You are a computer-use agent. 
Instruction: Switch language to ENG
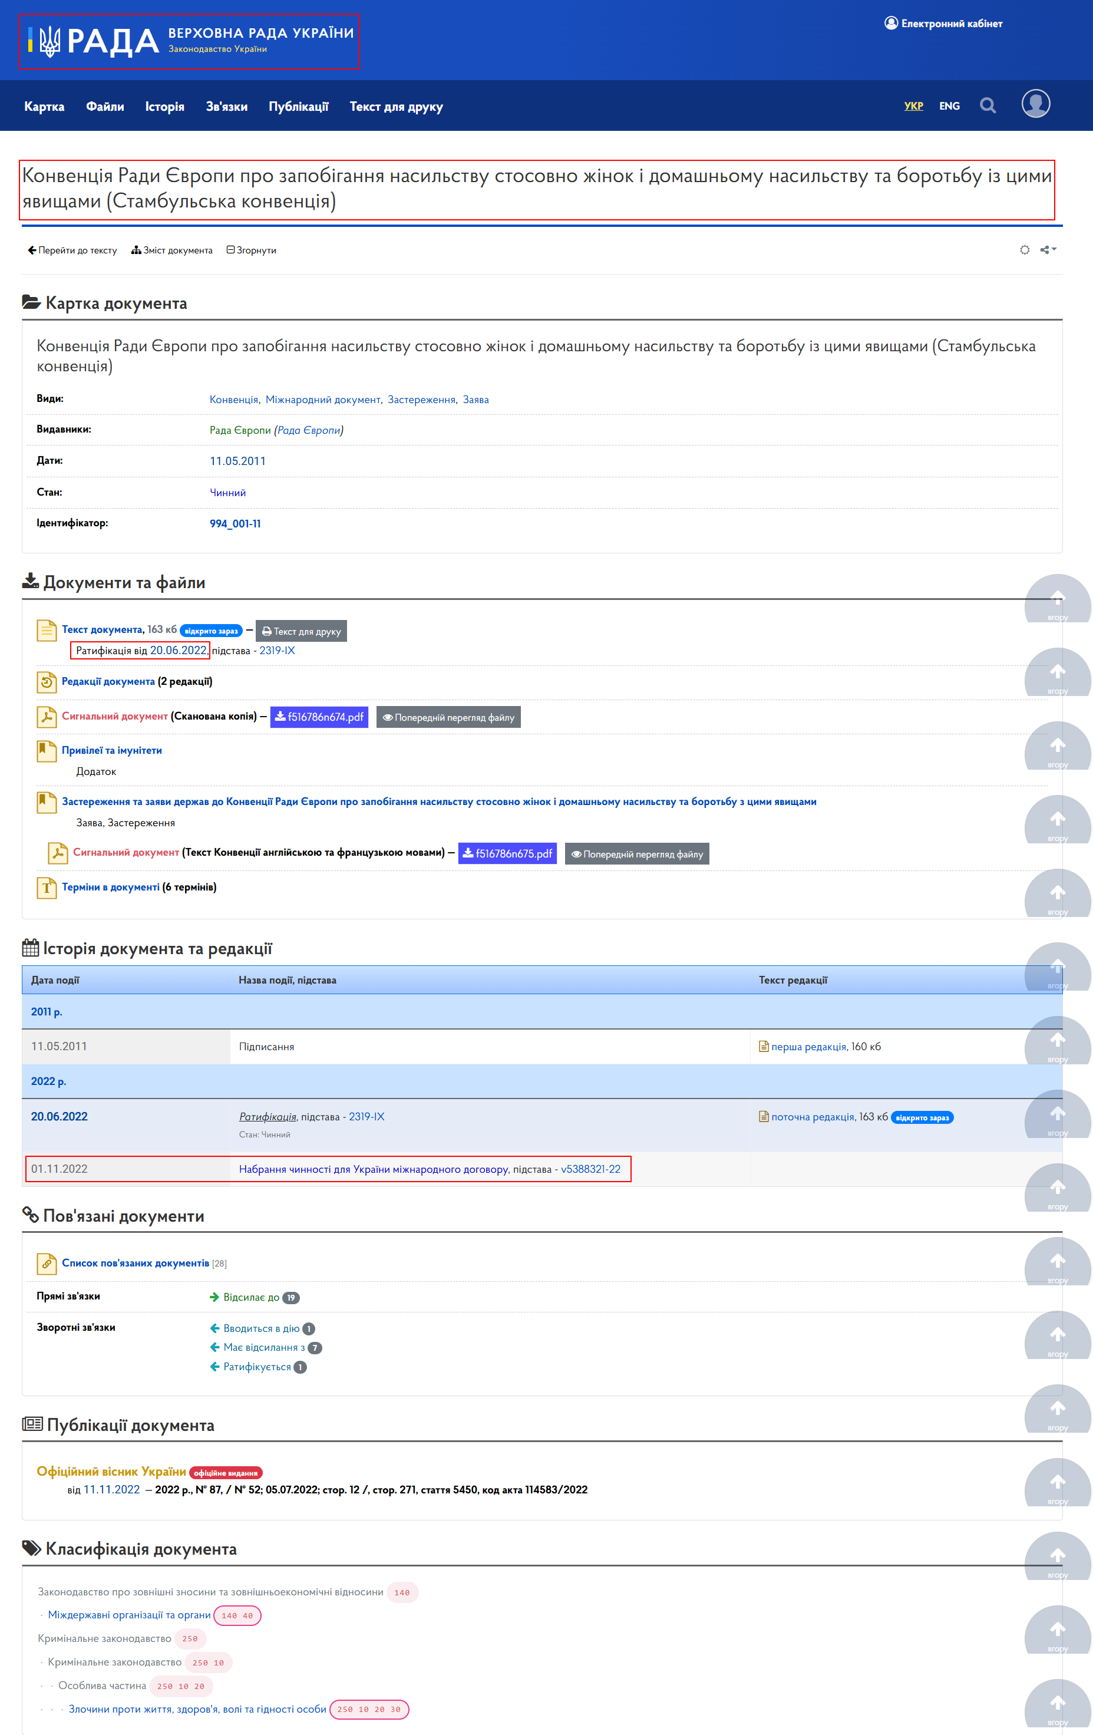[x=949, y=106]
